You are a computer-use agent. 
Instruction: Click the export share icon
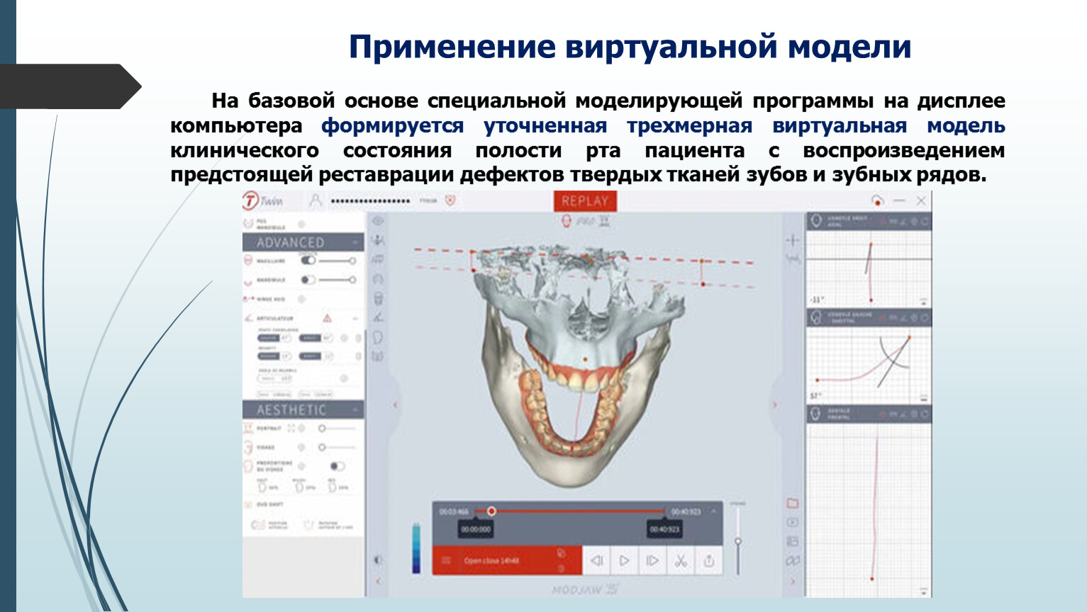(x=709, y=561)
